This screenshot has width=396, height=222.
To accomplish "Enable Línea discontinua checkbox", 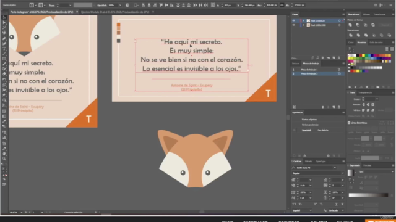I will 349,123.
